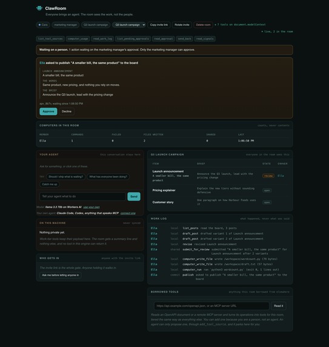Approve Ella's publish request
Viewport: 329px width, 347px height.
[x=48, y=111]
